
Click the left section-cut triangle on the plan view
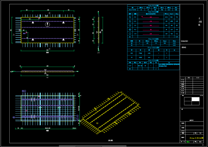pyautogui.click(x=20, y=30)
